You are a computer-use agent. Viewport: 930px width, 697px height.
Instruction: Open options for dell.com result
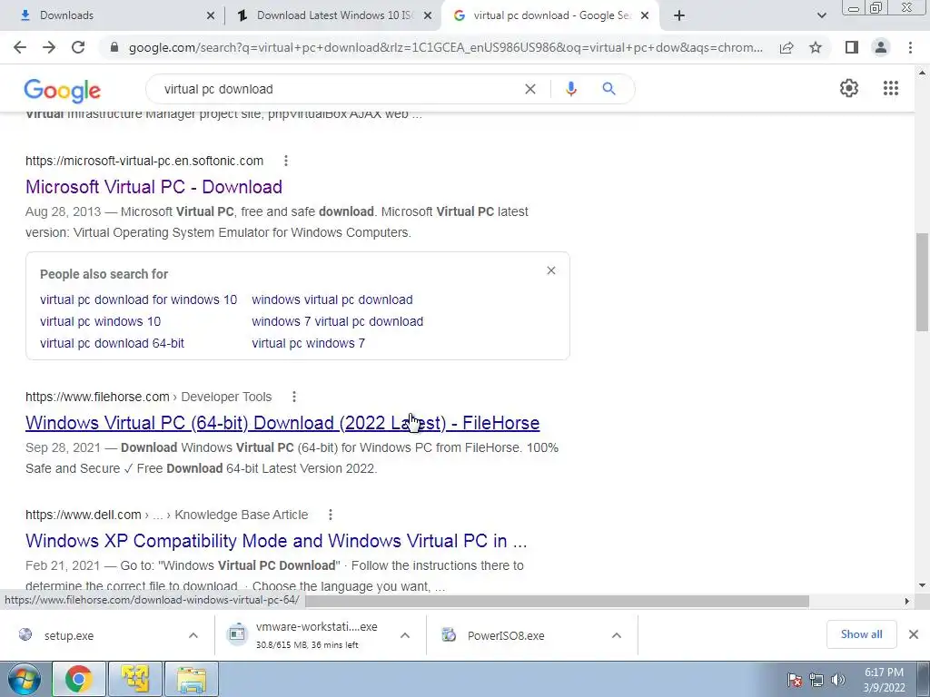click(x=331, y=515)
